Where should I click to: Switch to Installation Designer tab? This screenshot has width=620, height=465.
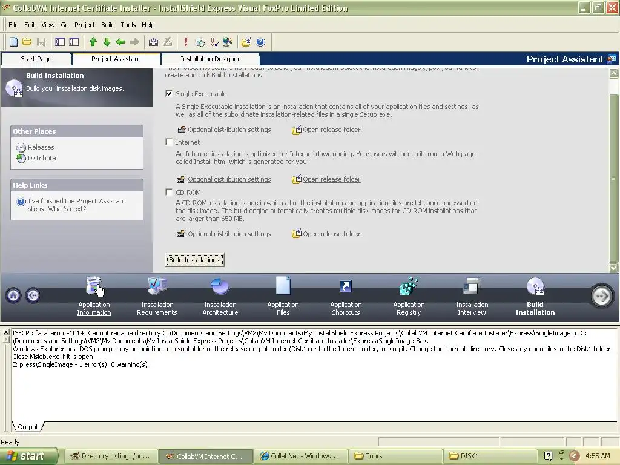(x=210, y=59)
